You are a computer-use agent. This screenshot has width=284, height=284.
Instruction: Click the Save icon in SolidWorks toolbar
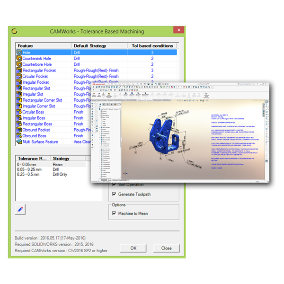coord(149,84)
